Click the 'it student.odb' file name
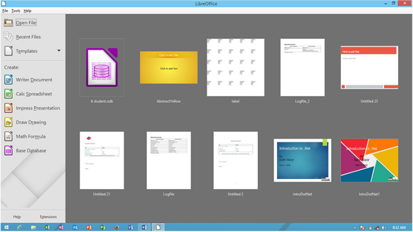Image resolution: width=413 pixels, height=232 pixels. click(102, 101)
